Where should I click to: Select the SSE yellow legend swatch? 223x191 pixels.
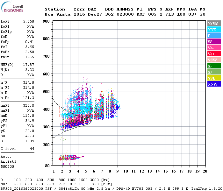(x=214, y=78)
